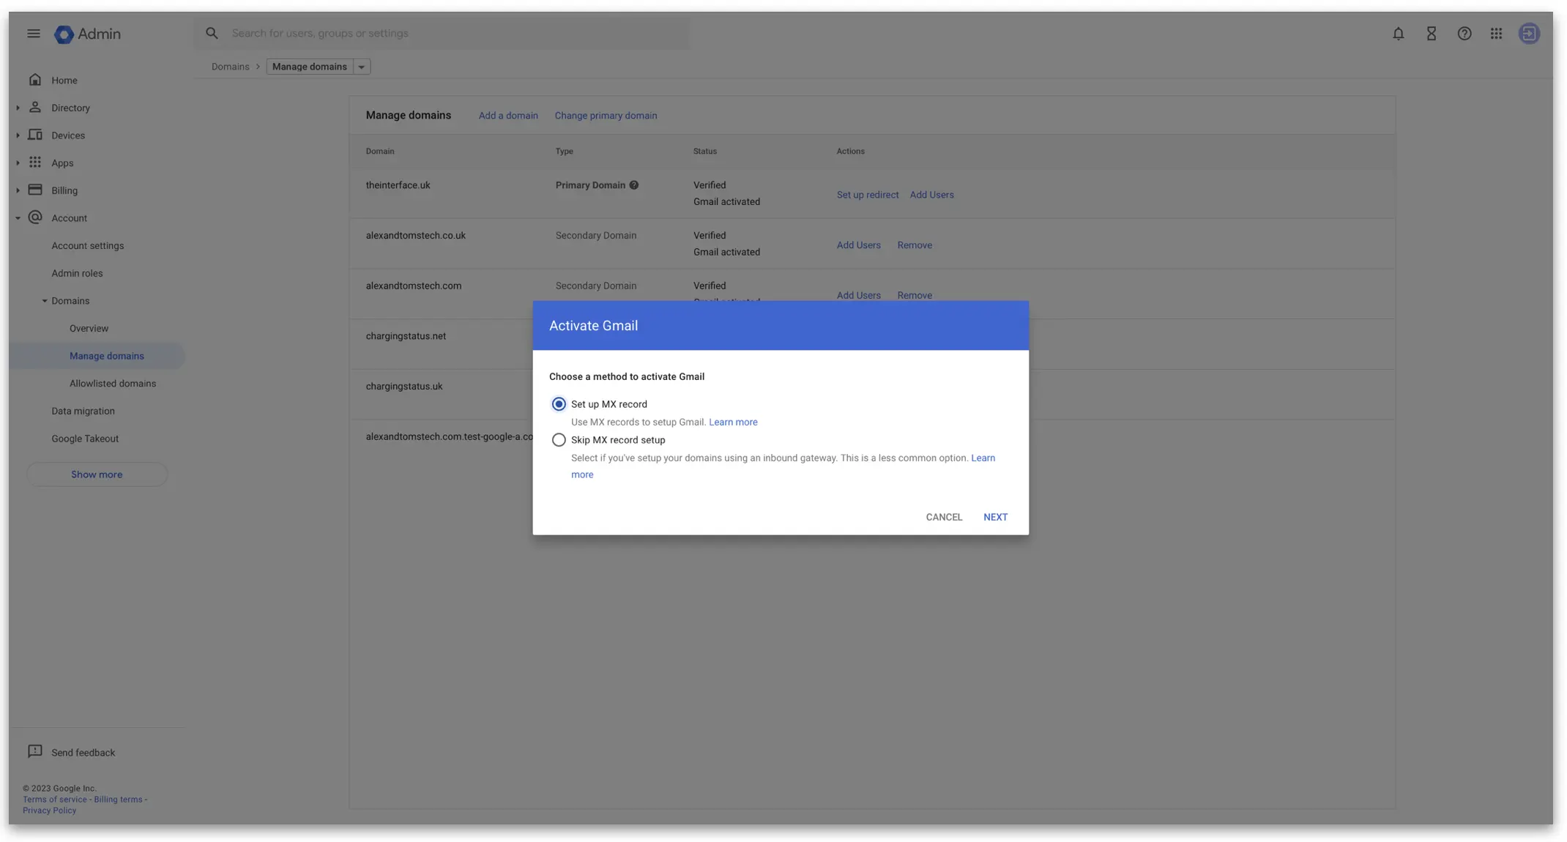Collapse the Account section arrow
Viewport: 1567px width, 842px height.
[18, 218]
